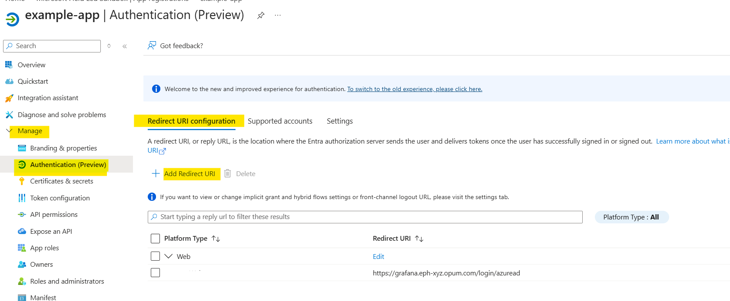Click the example-app authentication logo icon
This screenshot has height=301, width=730.
12,19
